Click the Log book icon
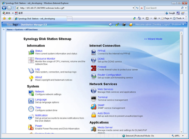Viewport: 189px width, 139px height. coord(31,71)
